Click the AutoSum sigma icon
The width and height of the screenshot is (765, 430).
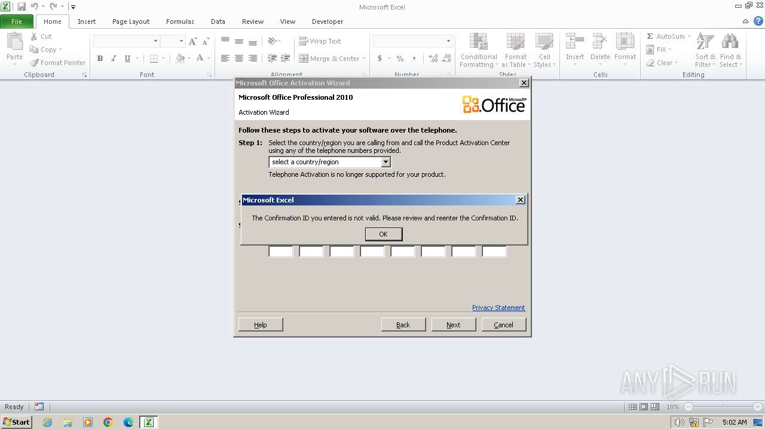pyautogui.click(x=650, y=36)
